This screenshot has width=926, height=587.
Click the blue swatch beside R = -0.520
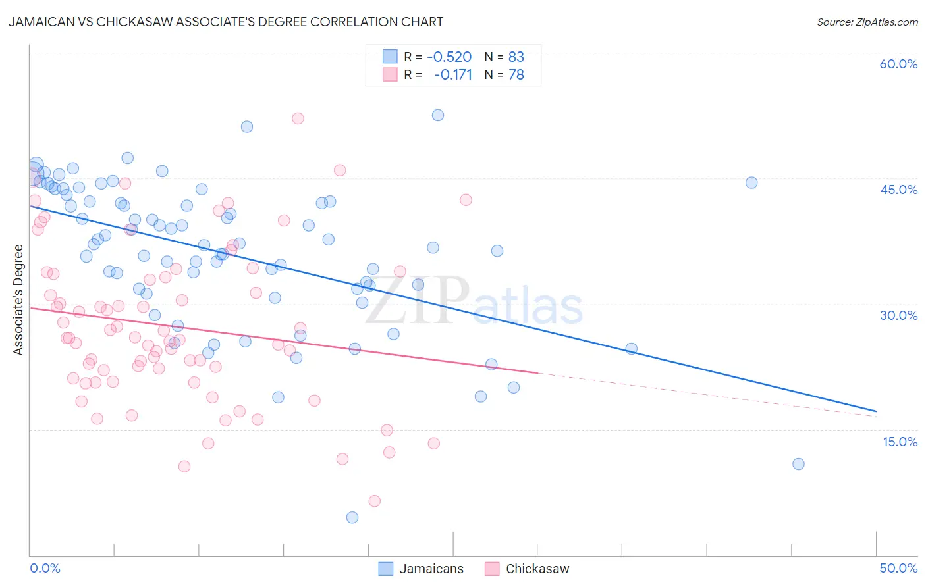390,57
